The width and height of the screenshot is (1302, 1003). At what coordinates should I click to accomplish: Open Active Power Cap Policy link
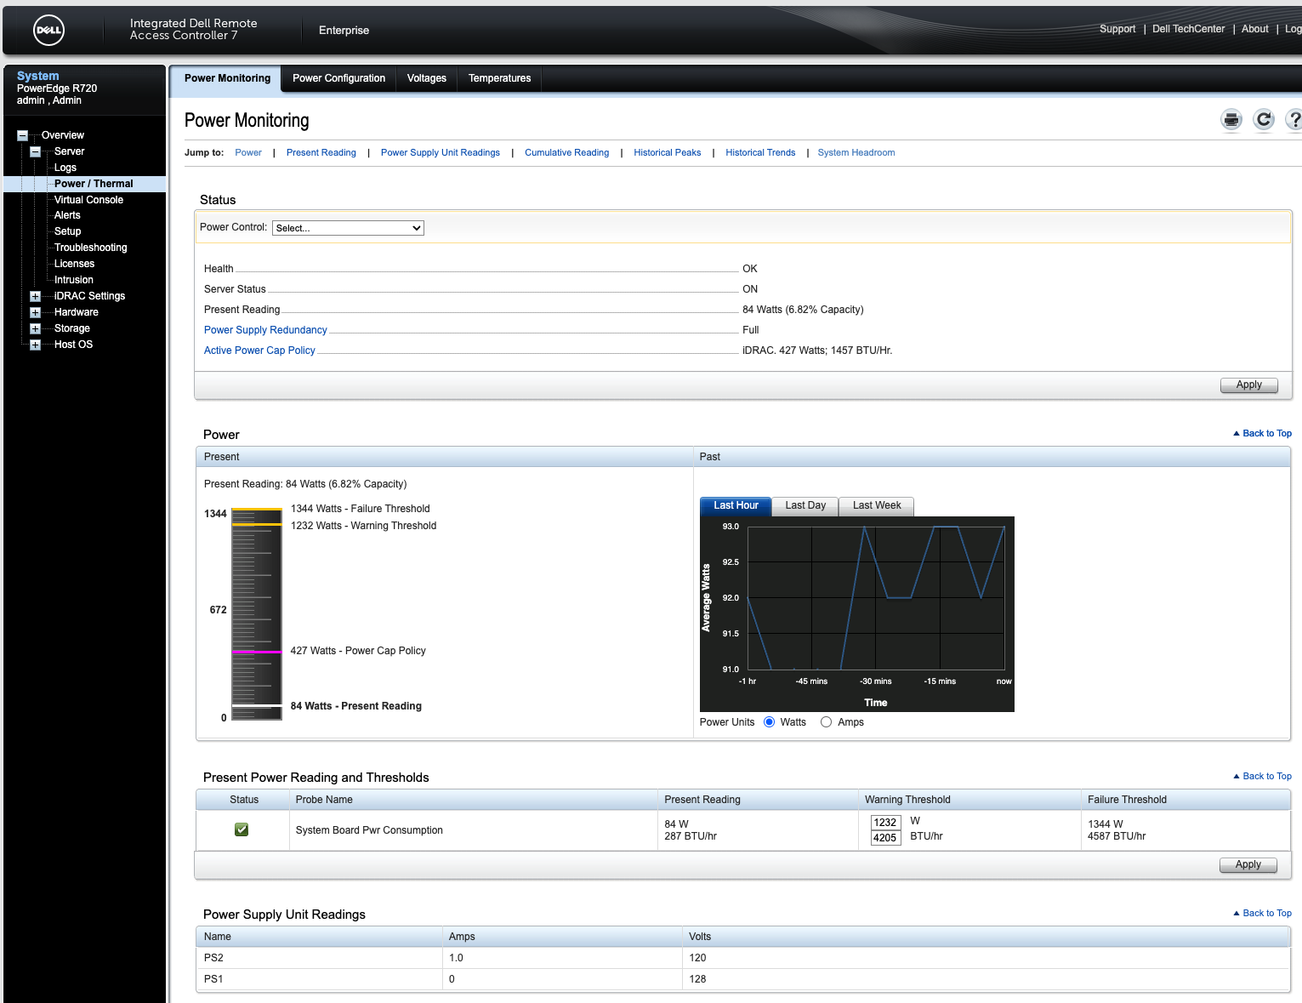[x=259, y=350]
